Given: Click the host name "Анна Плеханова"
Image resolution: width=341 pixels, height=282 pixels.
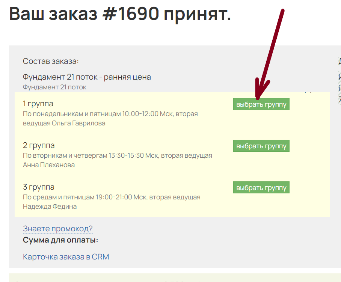Looking at the screenshot, I should pyautogui.click(x=49, y=165).
